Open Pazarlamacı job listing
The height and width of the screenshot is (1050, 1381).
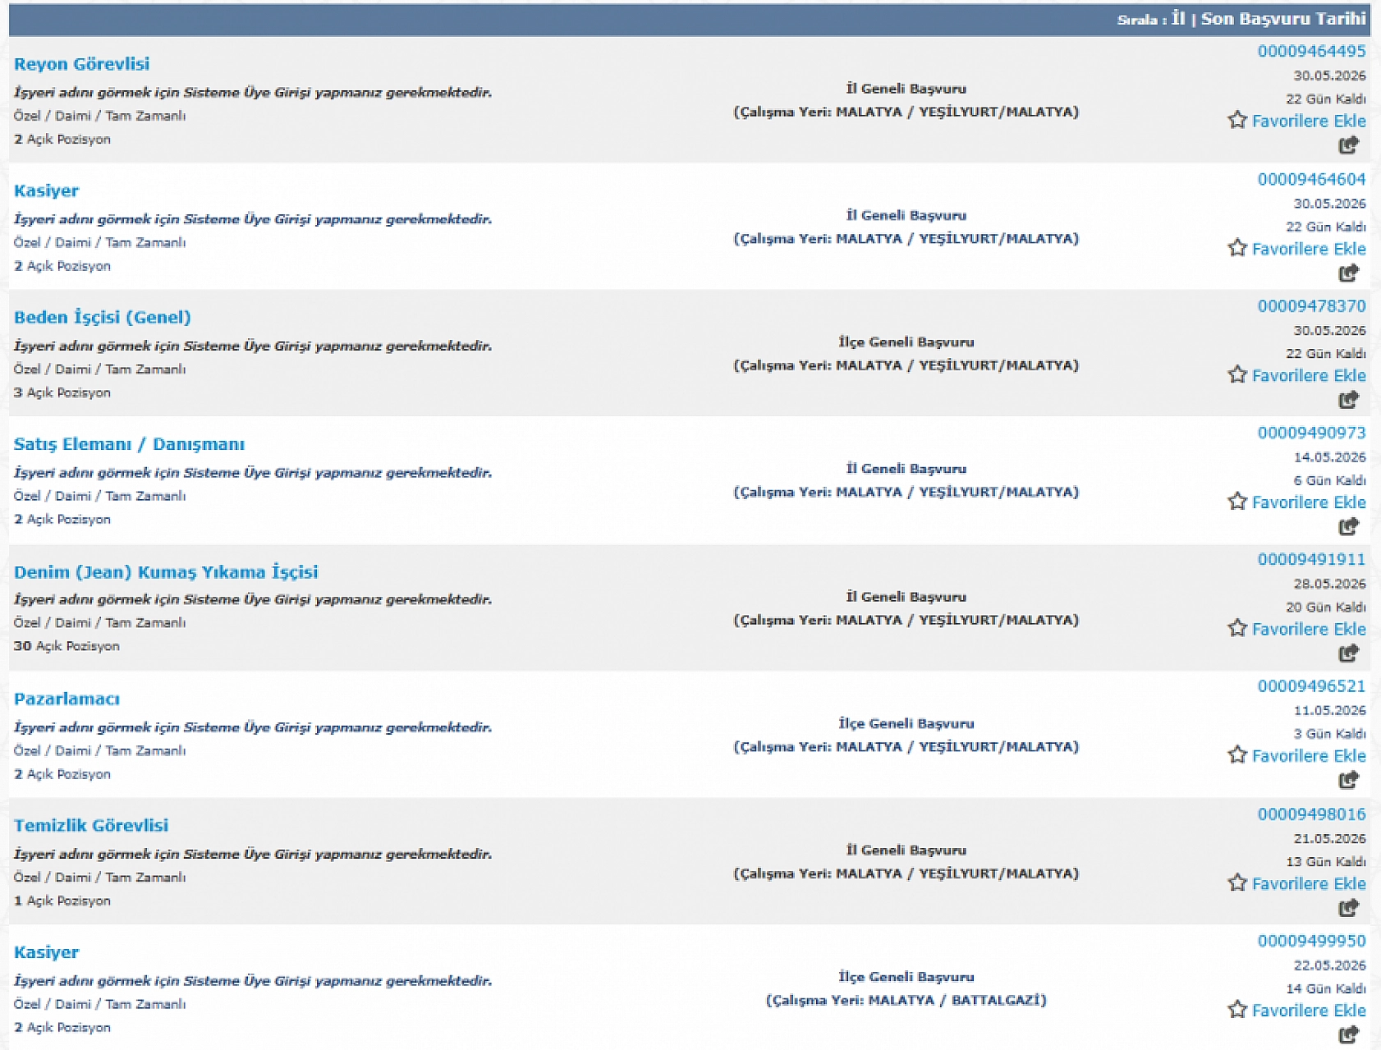[x=67, y=699]
